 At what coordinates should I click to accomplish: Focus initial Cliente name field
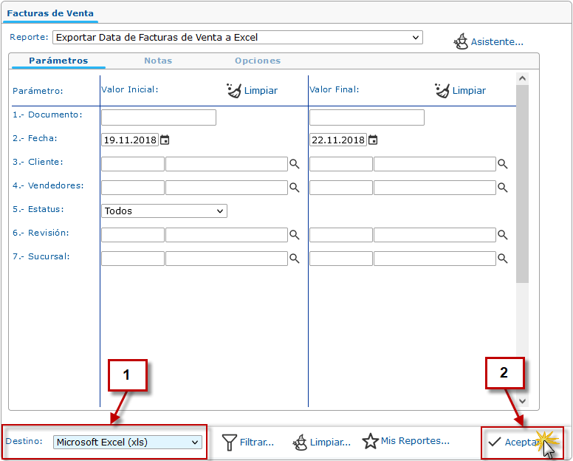pyautogui.click(x=227, y=164)
